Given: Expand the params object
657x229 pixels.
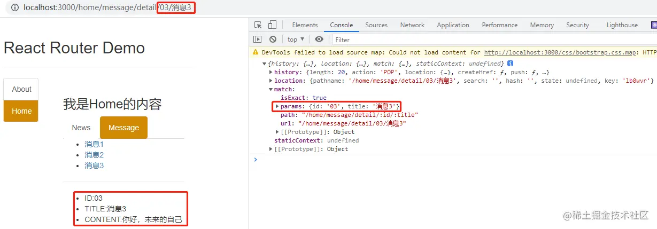Looking at the screenshot, I should tap(277, 106).
